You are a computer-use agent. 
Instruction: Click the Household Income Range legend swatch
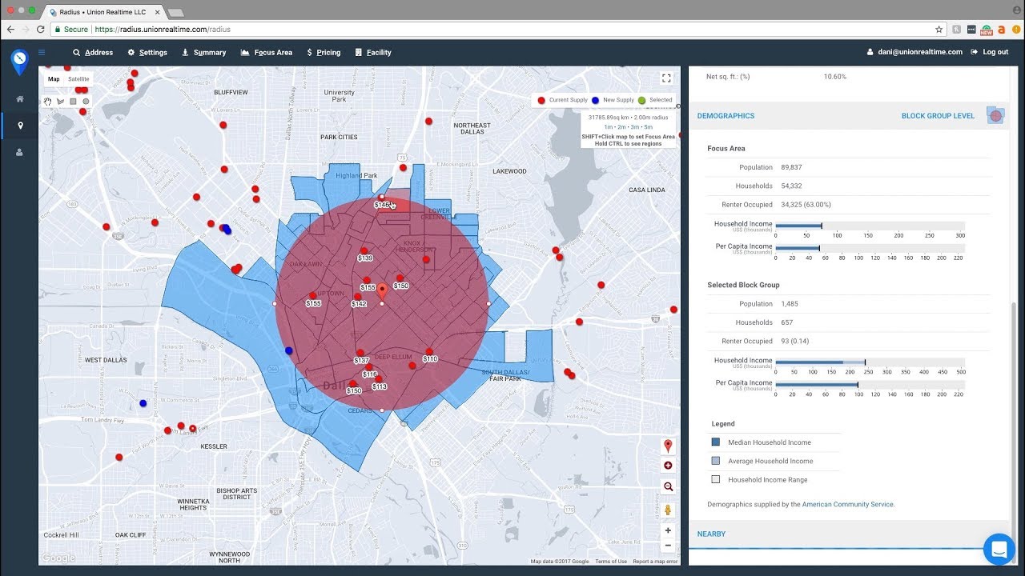[716, 480]
